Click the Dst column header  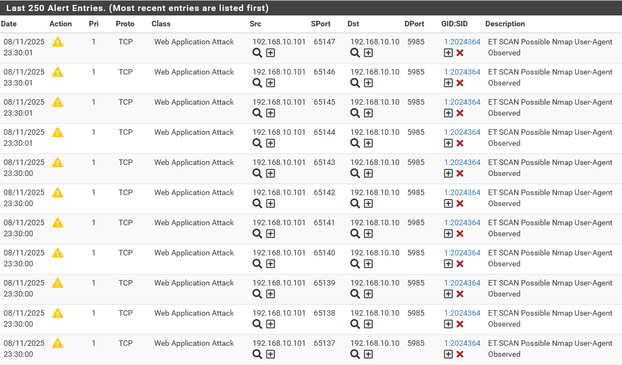point(353,24)
